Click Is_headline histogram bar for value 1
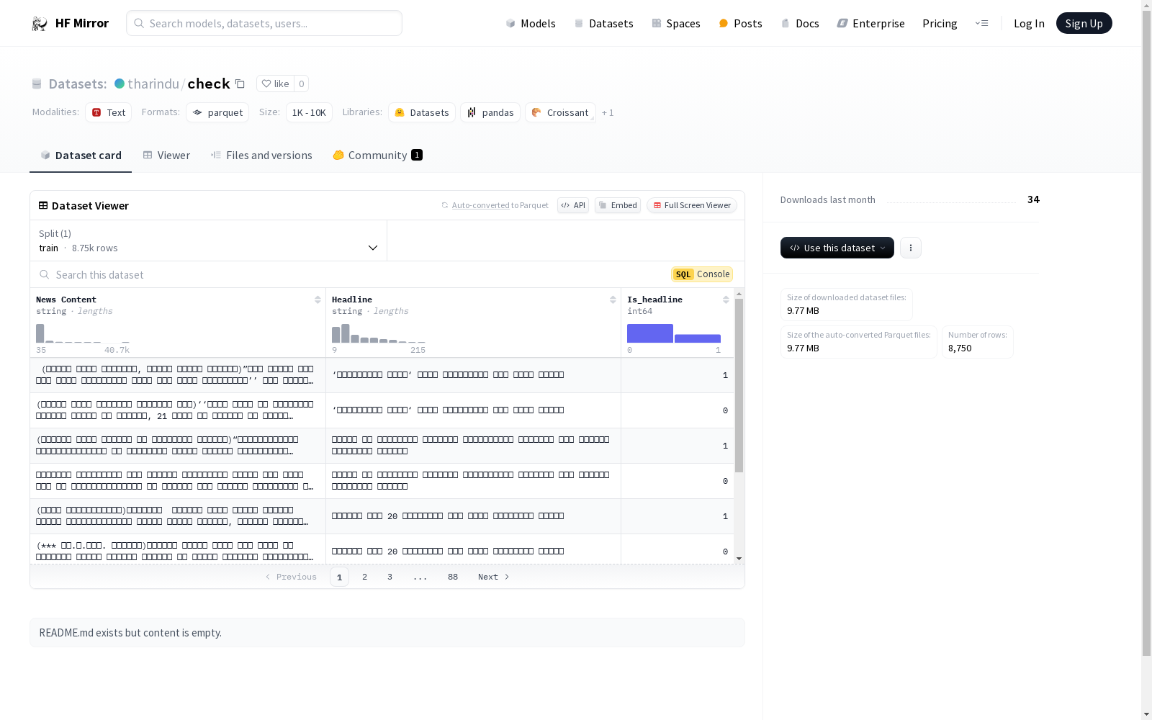The width and height of the screenshot is (1152, 720). [x=698, y=338]
